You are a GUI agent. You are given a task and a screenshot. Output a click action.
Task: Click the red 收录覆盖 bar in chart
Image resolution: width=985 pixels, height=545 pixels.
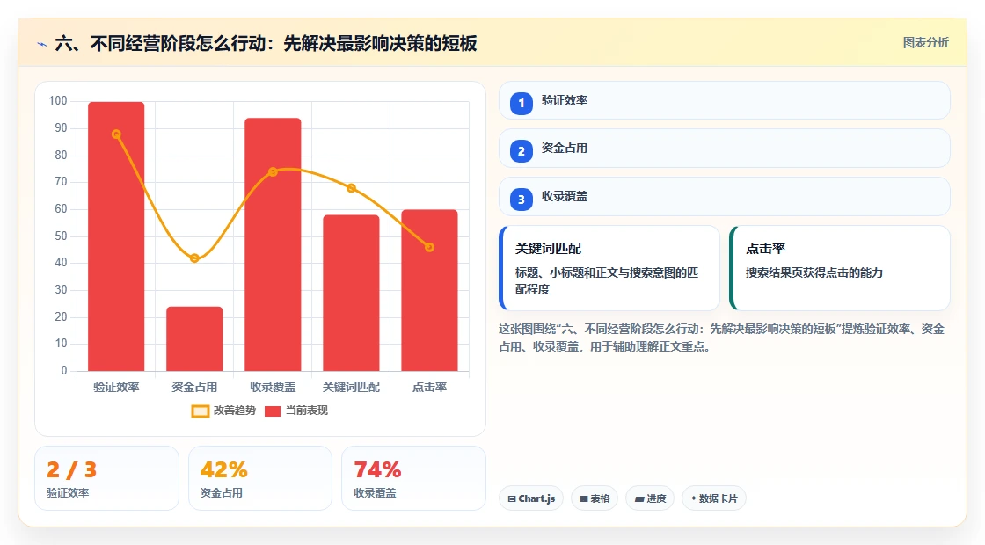(273, 244)
